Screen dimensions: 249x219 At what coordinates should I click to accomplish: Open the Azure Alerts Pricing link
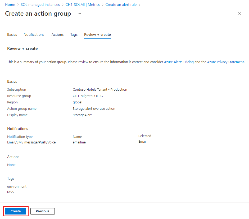[x=179, y=62]
